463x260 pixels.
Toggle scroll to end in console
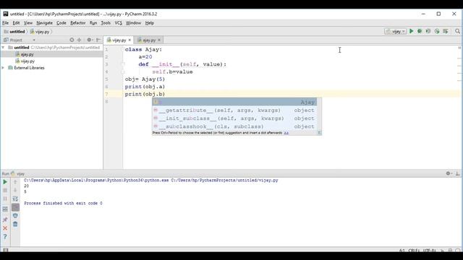pos(15,207)
